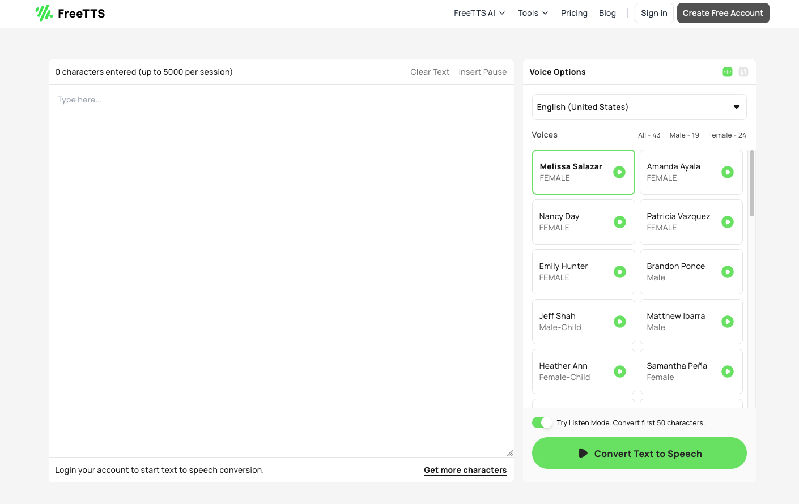Click the gray icon beside waveform icon
This screenshot has height=504, width=799.
click(x=743, y=72)
